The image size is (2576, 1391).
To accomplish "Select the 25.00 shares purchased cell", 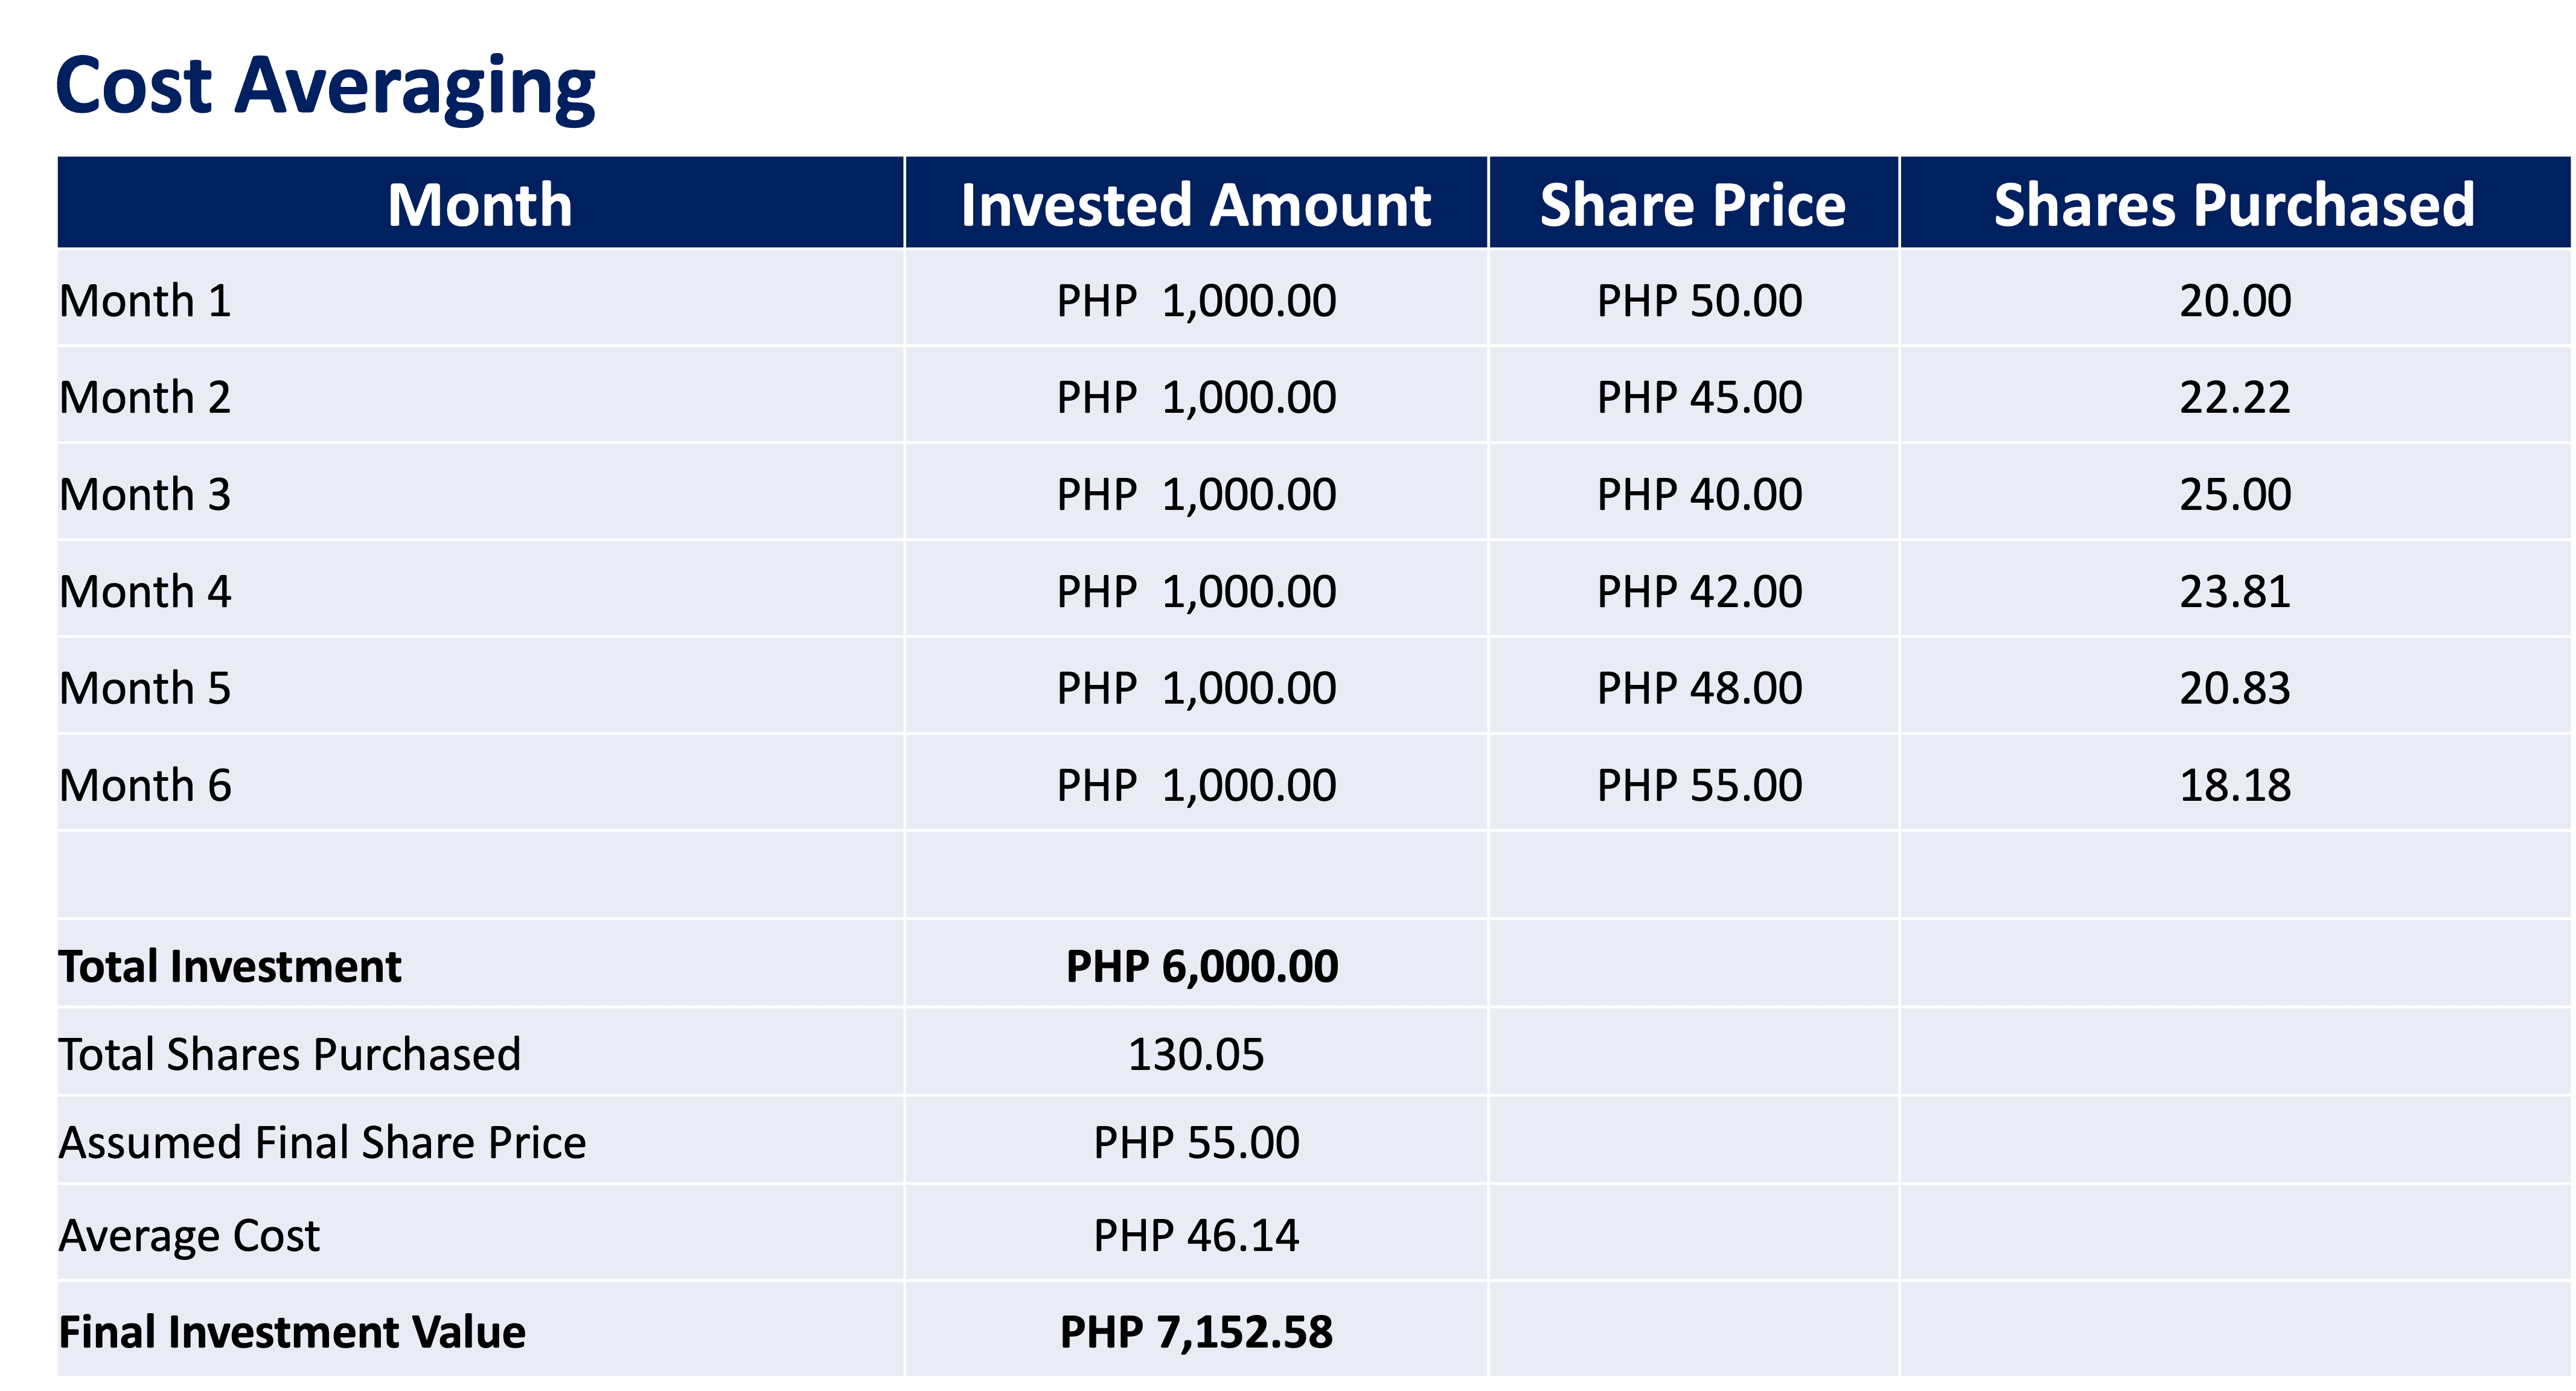I will click(x=2235, y=495).
